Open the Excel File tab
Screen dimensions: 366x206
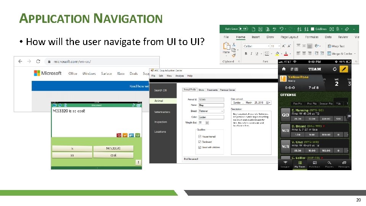[x=226, y=37]
